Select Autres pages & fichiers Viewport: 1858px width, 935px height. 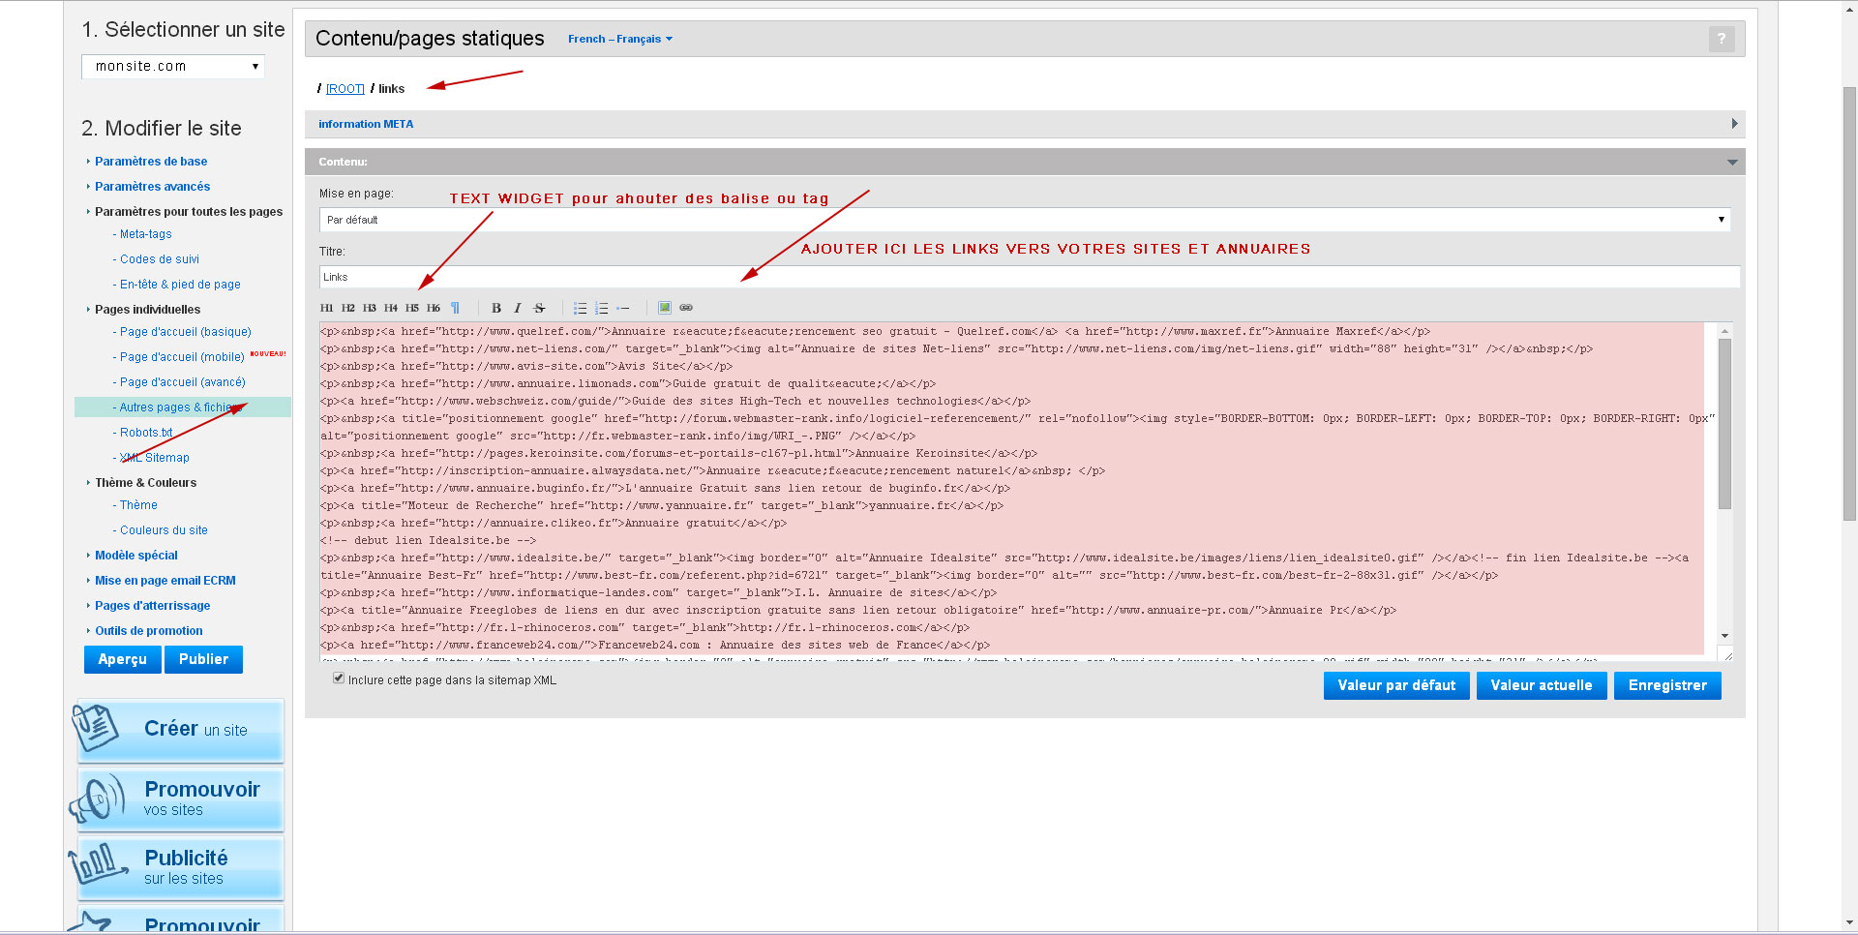(x=183, y=407)
